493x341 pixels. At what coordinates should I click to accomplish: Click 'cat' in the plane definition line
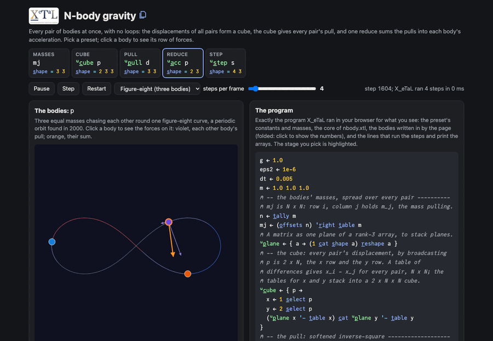click(324, 244)
